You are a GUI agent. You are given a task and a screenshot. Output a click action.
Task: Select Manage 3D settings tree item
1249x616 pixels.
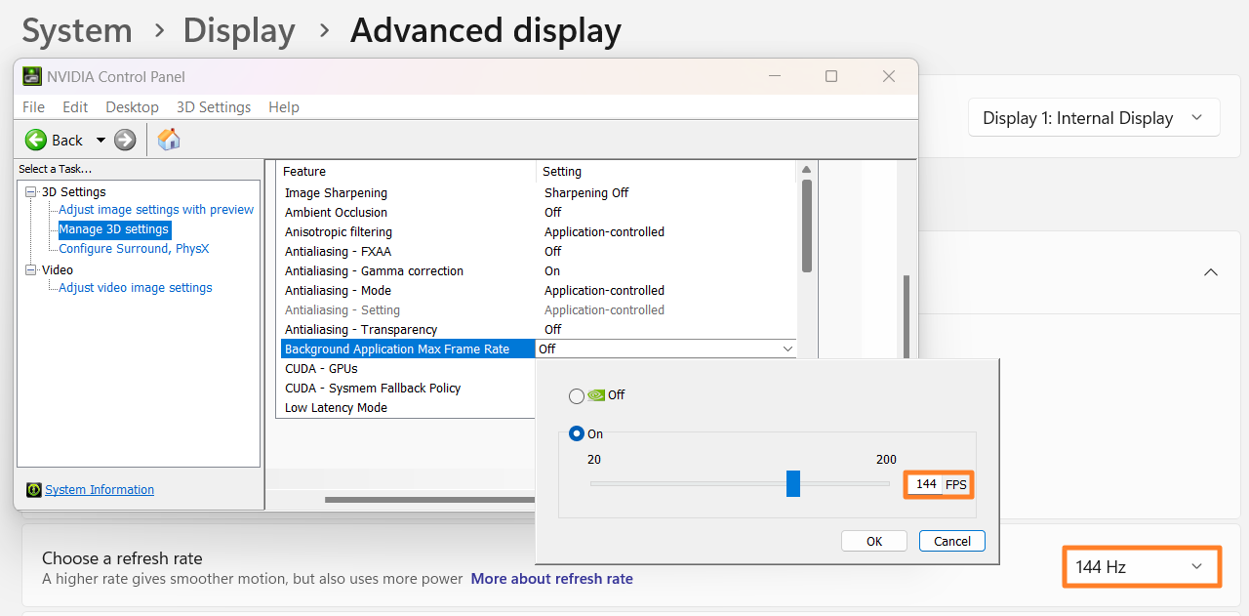[114, 229]
